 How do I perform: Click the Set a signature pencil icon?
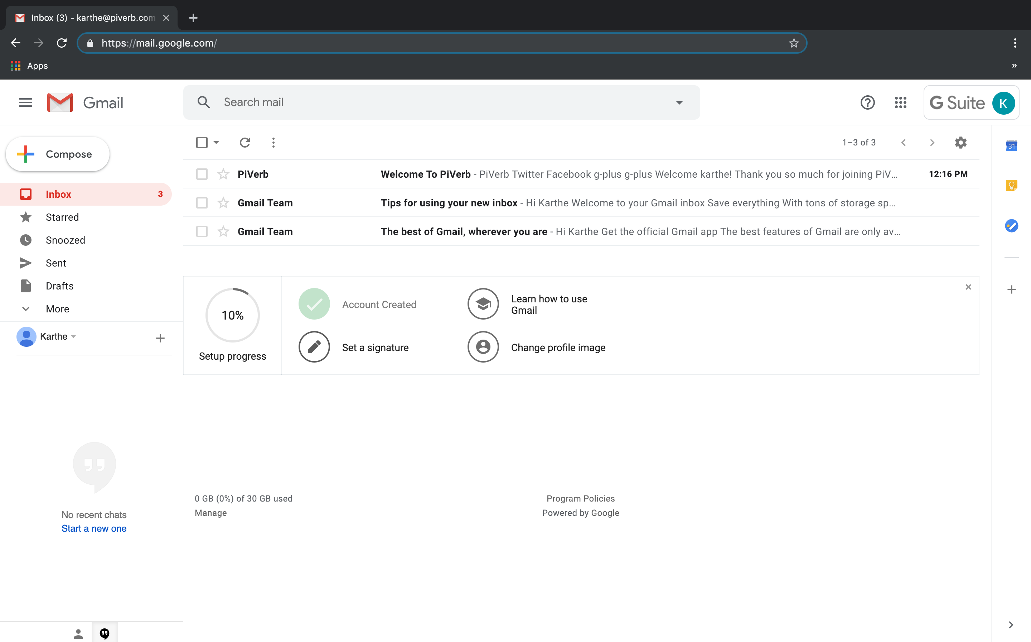pos(314,347)
